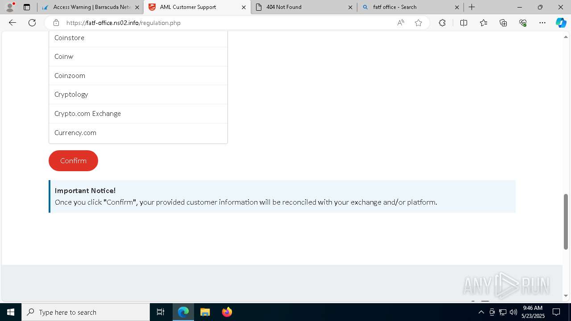Screen dimensions: 571x321
Task: Select Currency.com from the exchange list
Action: click(138, 133)
